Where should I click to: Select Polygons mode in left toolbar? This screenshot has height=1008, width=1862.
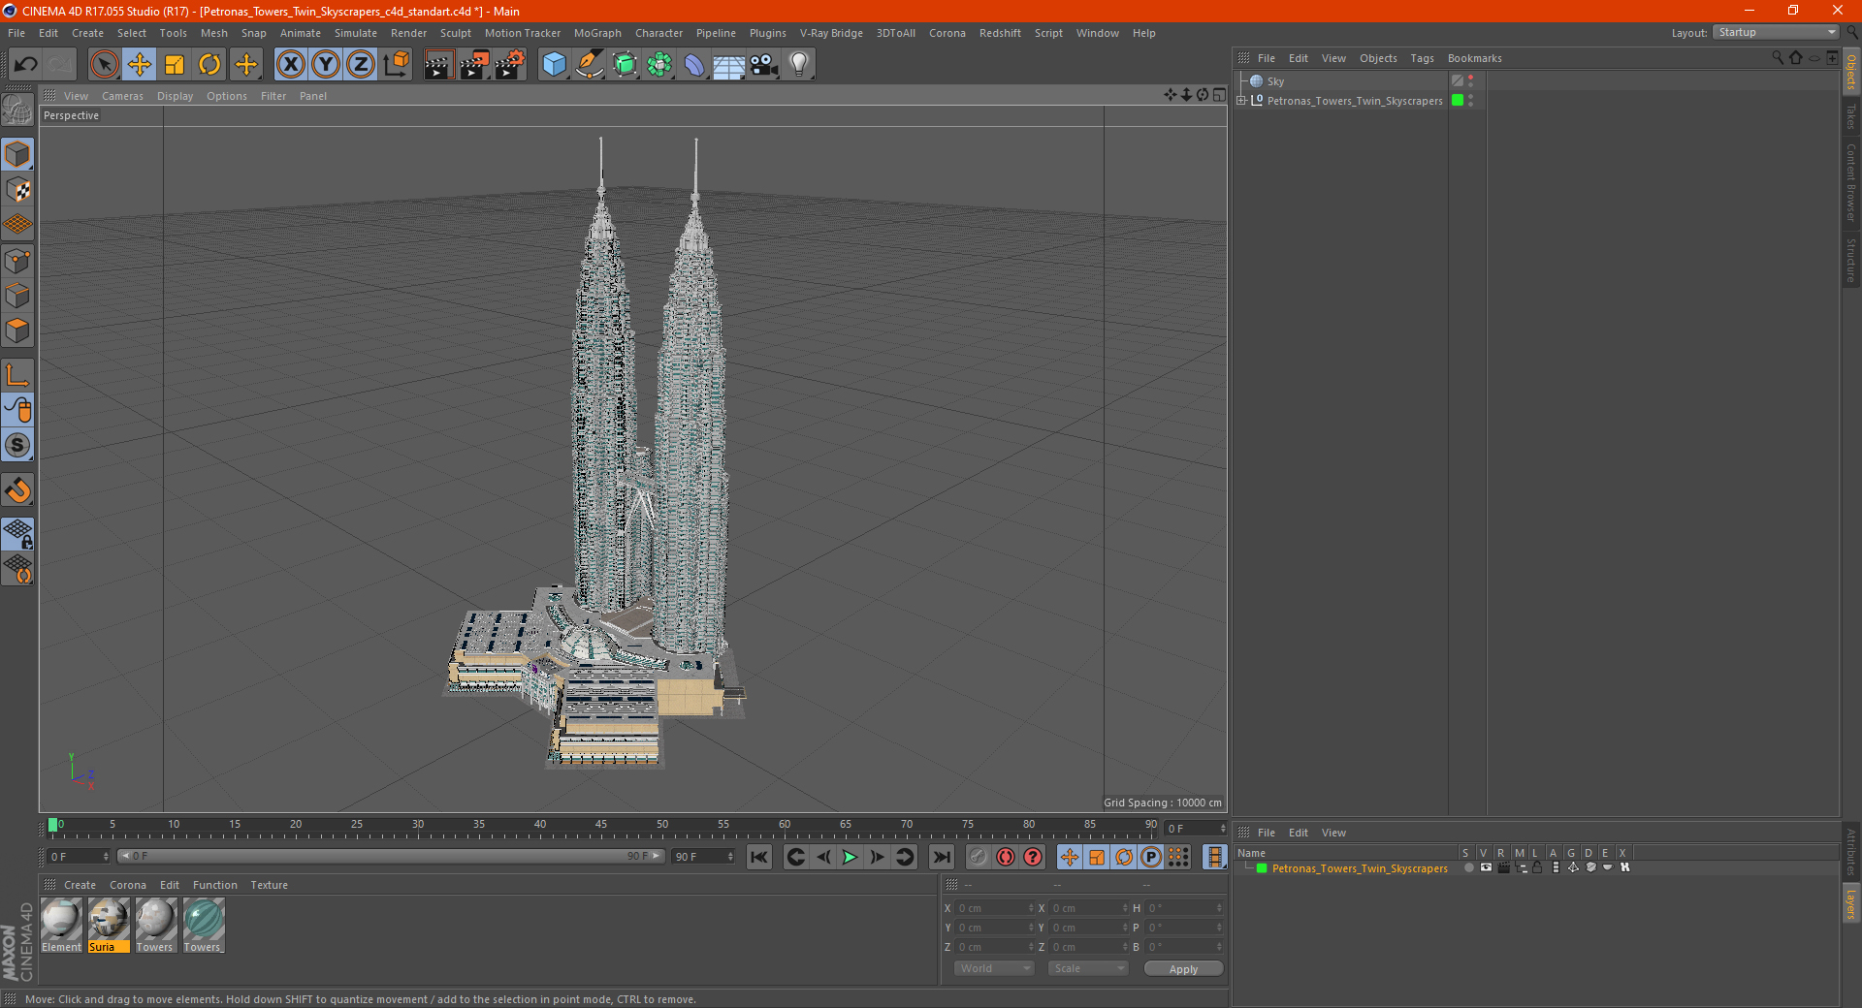click(x=17, y=331)
